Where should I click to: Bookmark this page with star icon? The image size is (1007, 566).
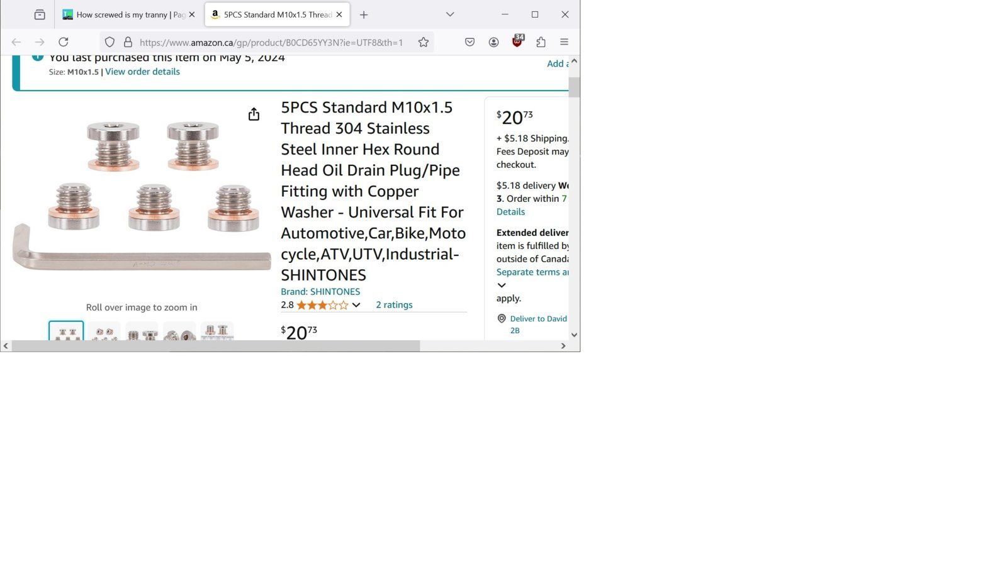point(424,42)
